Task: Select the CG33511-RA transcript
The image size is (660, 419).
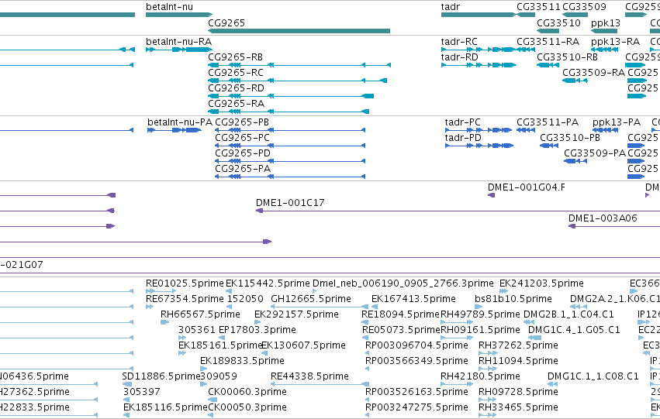Action: [526, 50]
